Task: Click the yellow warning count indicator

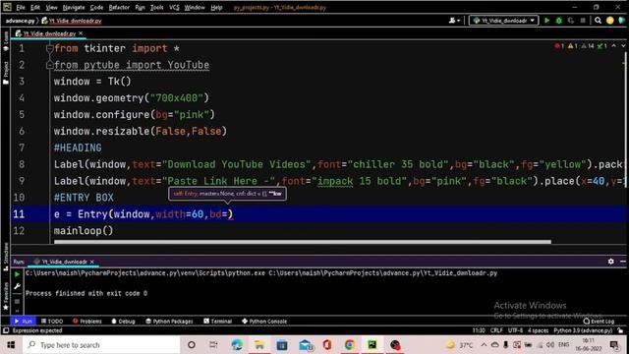Action: (572, 46)
